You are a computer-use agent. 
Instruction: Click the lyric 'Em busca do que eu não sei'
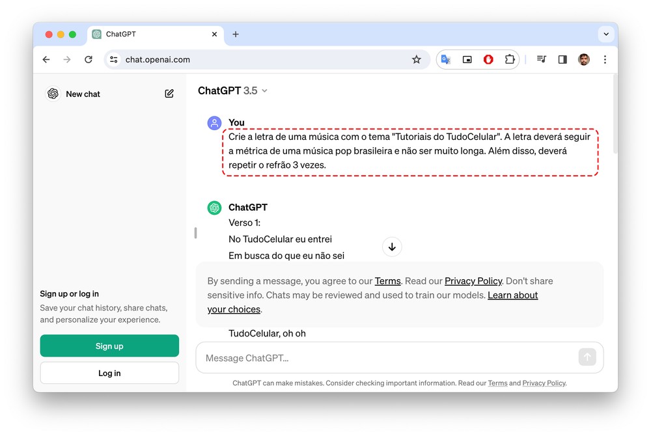pos(286,256)
